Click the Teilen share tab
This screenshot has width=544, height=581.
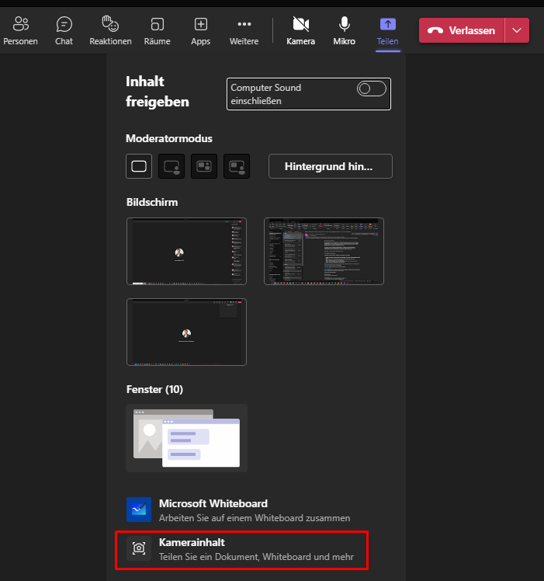click(x=386, y=30)
